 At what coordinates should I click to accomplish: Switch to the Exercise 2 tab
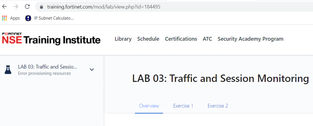(218, 106)
